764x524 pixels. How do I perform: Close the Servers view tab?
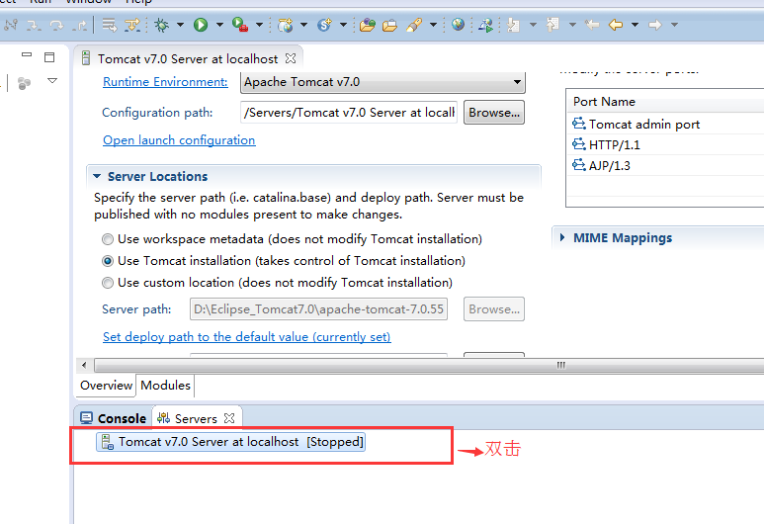tap(229, 418)
